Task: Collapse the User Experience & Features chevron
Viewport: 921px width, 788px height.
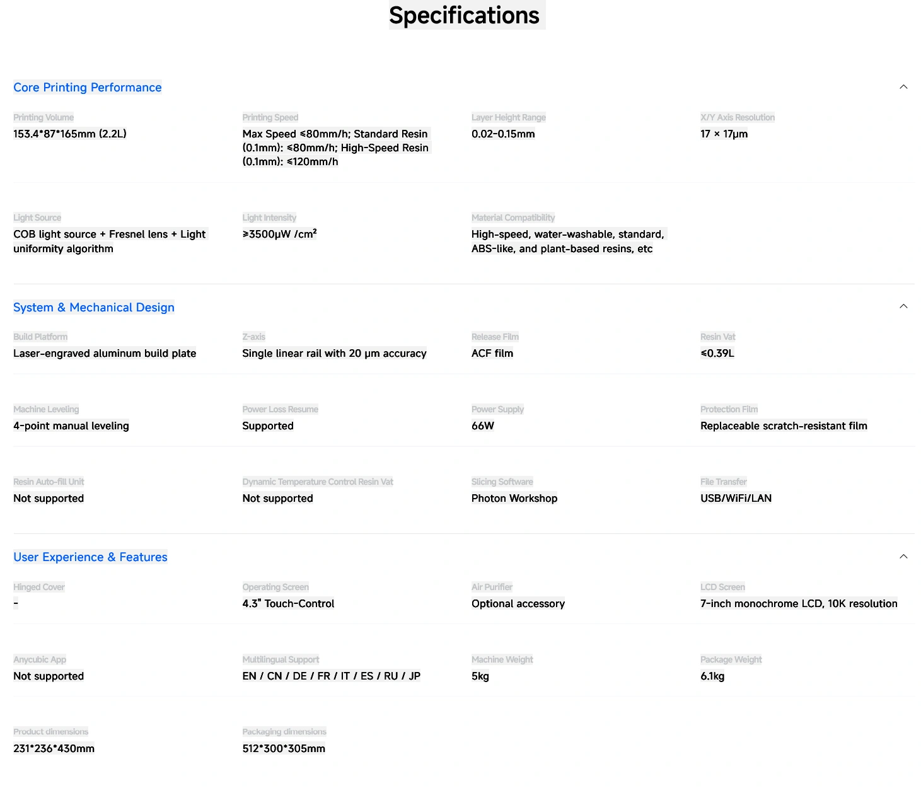Action: [x=903, y=557]
